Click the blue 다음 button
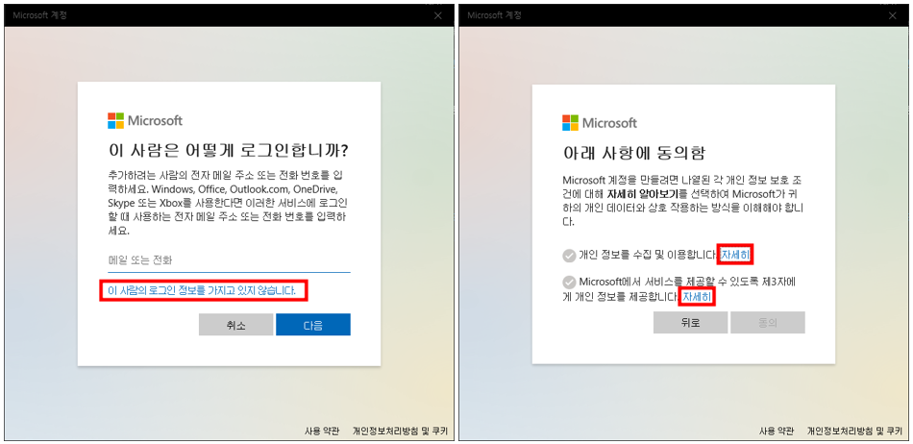The width and height of the screenshot is (913, 444). coord(313,325)
